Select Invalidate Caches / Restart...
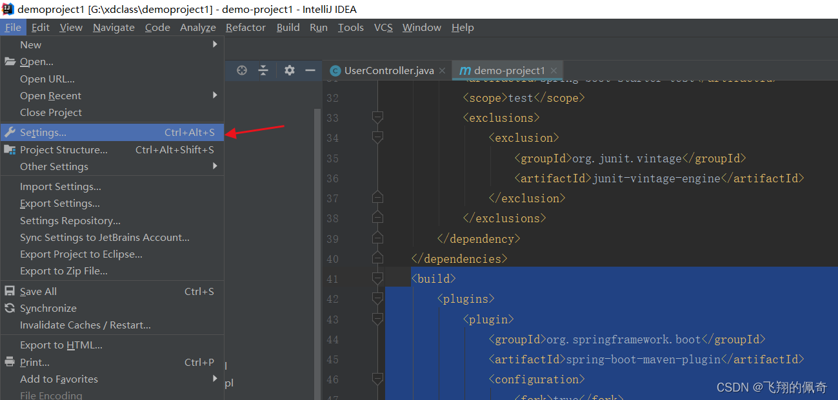Image resolution: width=838 pixels, height=400 pixels. tap(112, 325)
